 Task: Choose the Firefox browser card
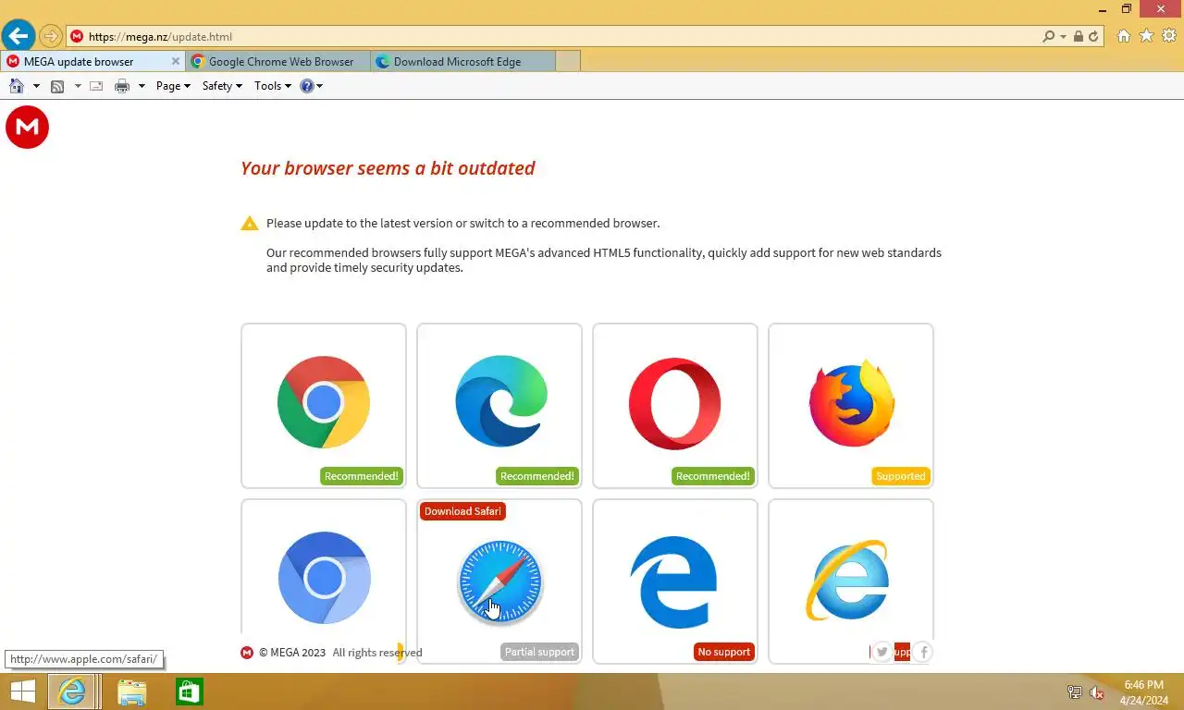(851, 406)
